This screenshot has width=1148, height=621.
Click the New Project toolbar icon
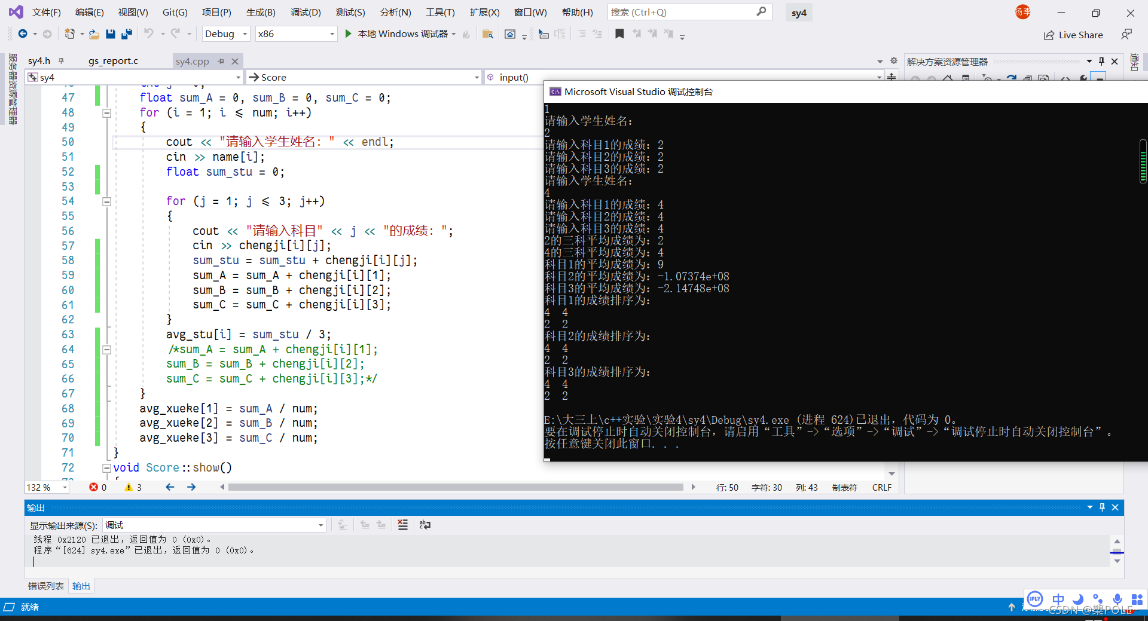pyautogui.click(x=69, y=34)
